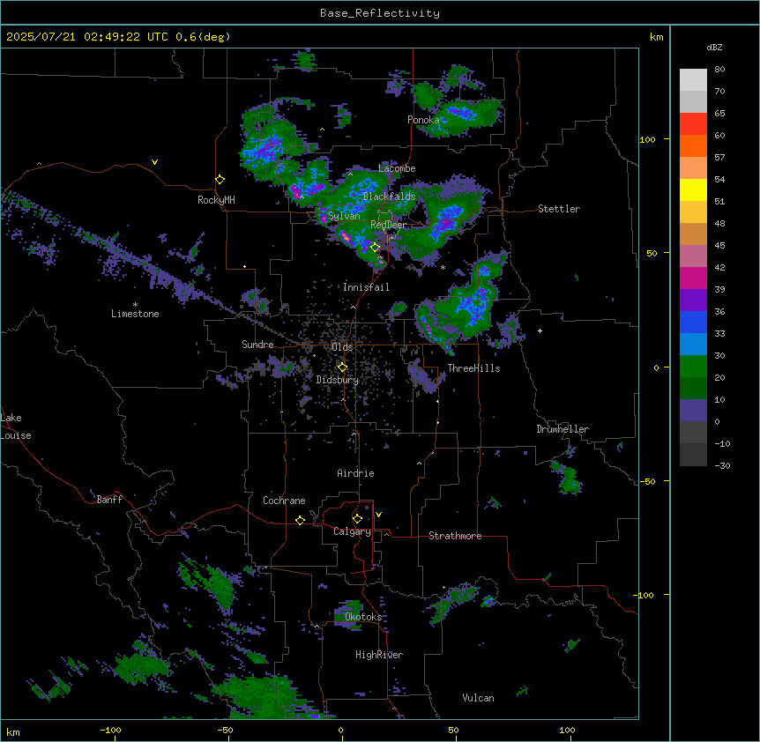The height and width of the screenshot is (742, 760).
Task: Click the 0.6(deg) elevation angle text
Action: [203, 37]
